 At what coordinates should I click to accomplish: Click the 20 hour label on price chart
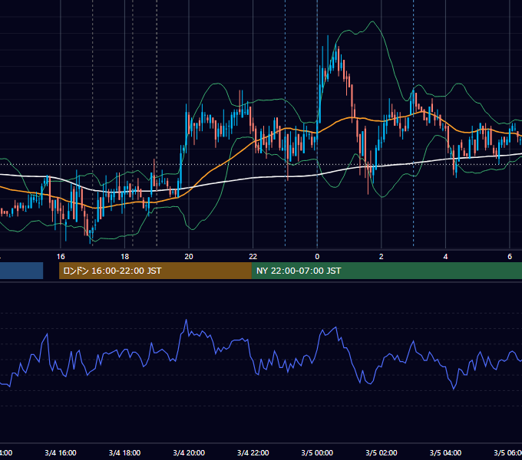189,257
